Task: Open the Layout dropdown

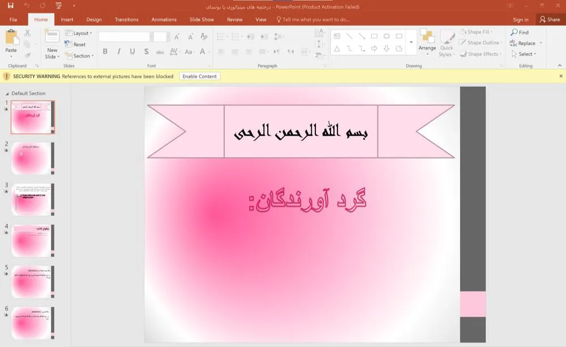Action: (x=80, y=33)
